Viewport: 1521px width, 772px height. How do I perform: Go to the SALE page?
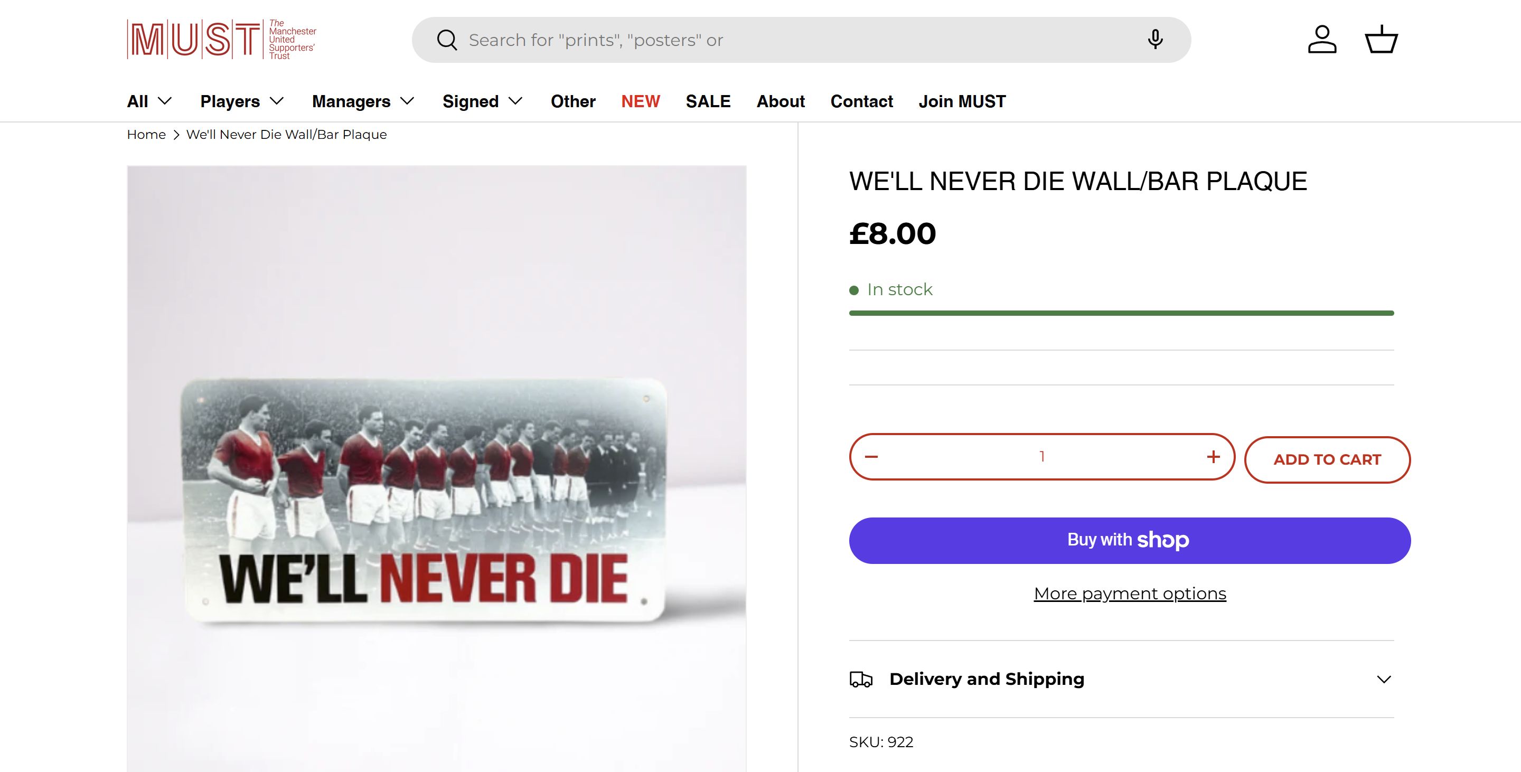tap(708, 101)
